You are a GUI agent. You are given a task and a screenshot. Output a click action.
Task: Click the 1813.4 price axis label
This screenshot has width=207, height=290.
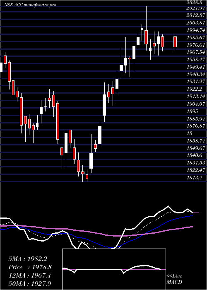click(x=194, y=178)
